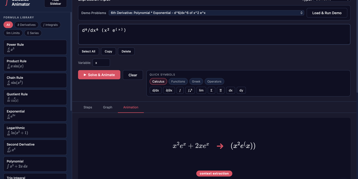The width and height of the screenshot is (358, 179).
Task: Click the Select All button
Action: (x=88, y=51)
